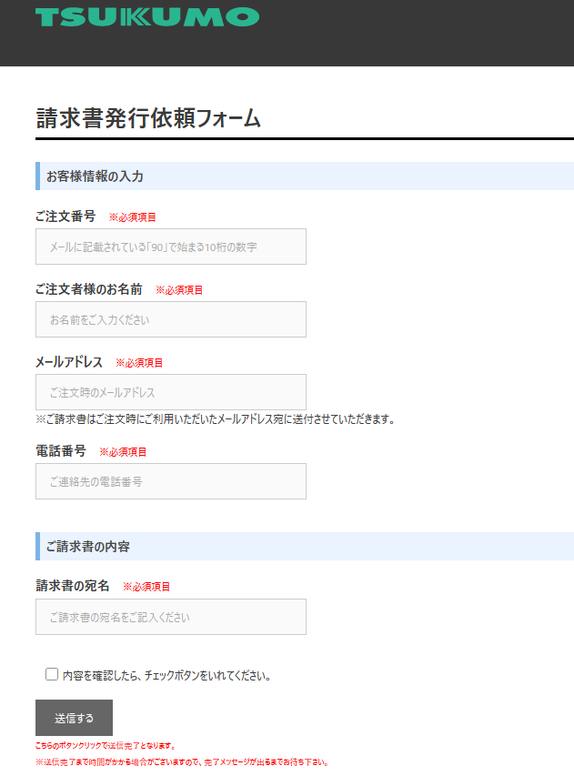Click the 内容を確認したら checkbox label text
Viewport: 574px width, 776px height.
pos(167,676)
